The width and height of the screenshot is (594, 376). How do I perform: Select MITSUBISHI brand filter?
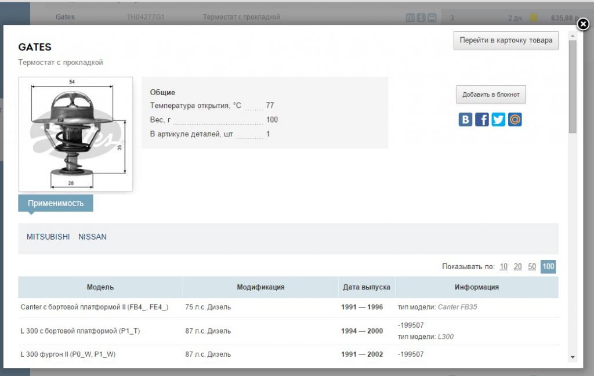coord(48,237)
